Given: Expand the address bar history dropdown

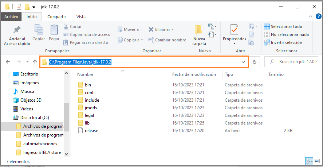Looking at the screenshot, I should click(243, 62).
